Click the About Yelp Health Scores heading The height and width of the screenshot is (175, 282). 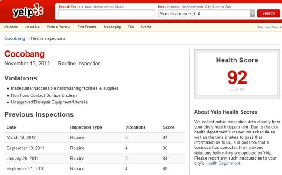pyautogui.click(x=226, y=112)
